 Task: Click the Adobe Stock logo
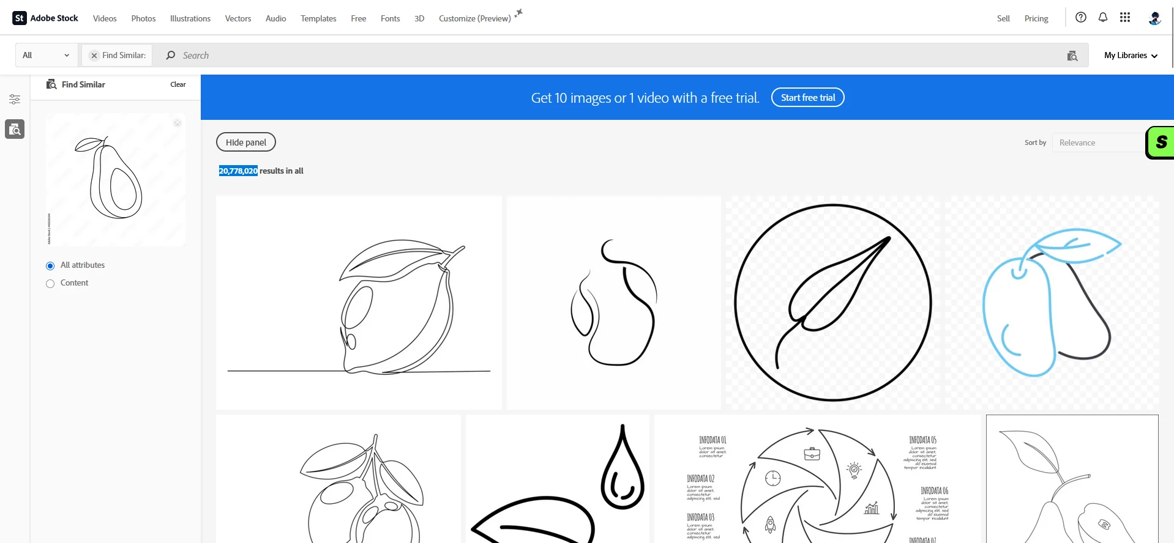(x=45, y=18)
